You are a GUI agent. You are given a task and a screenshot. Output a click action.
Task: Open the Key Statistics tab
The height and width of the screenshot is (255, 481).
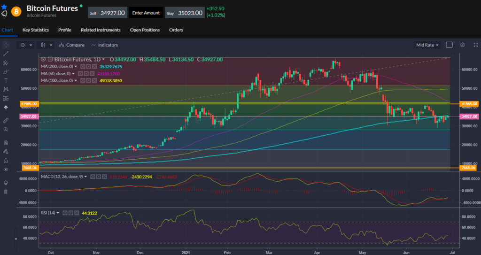(x=36, y=30)
